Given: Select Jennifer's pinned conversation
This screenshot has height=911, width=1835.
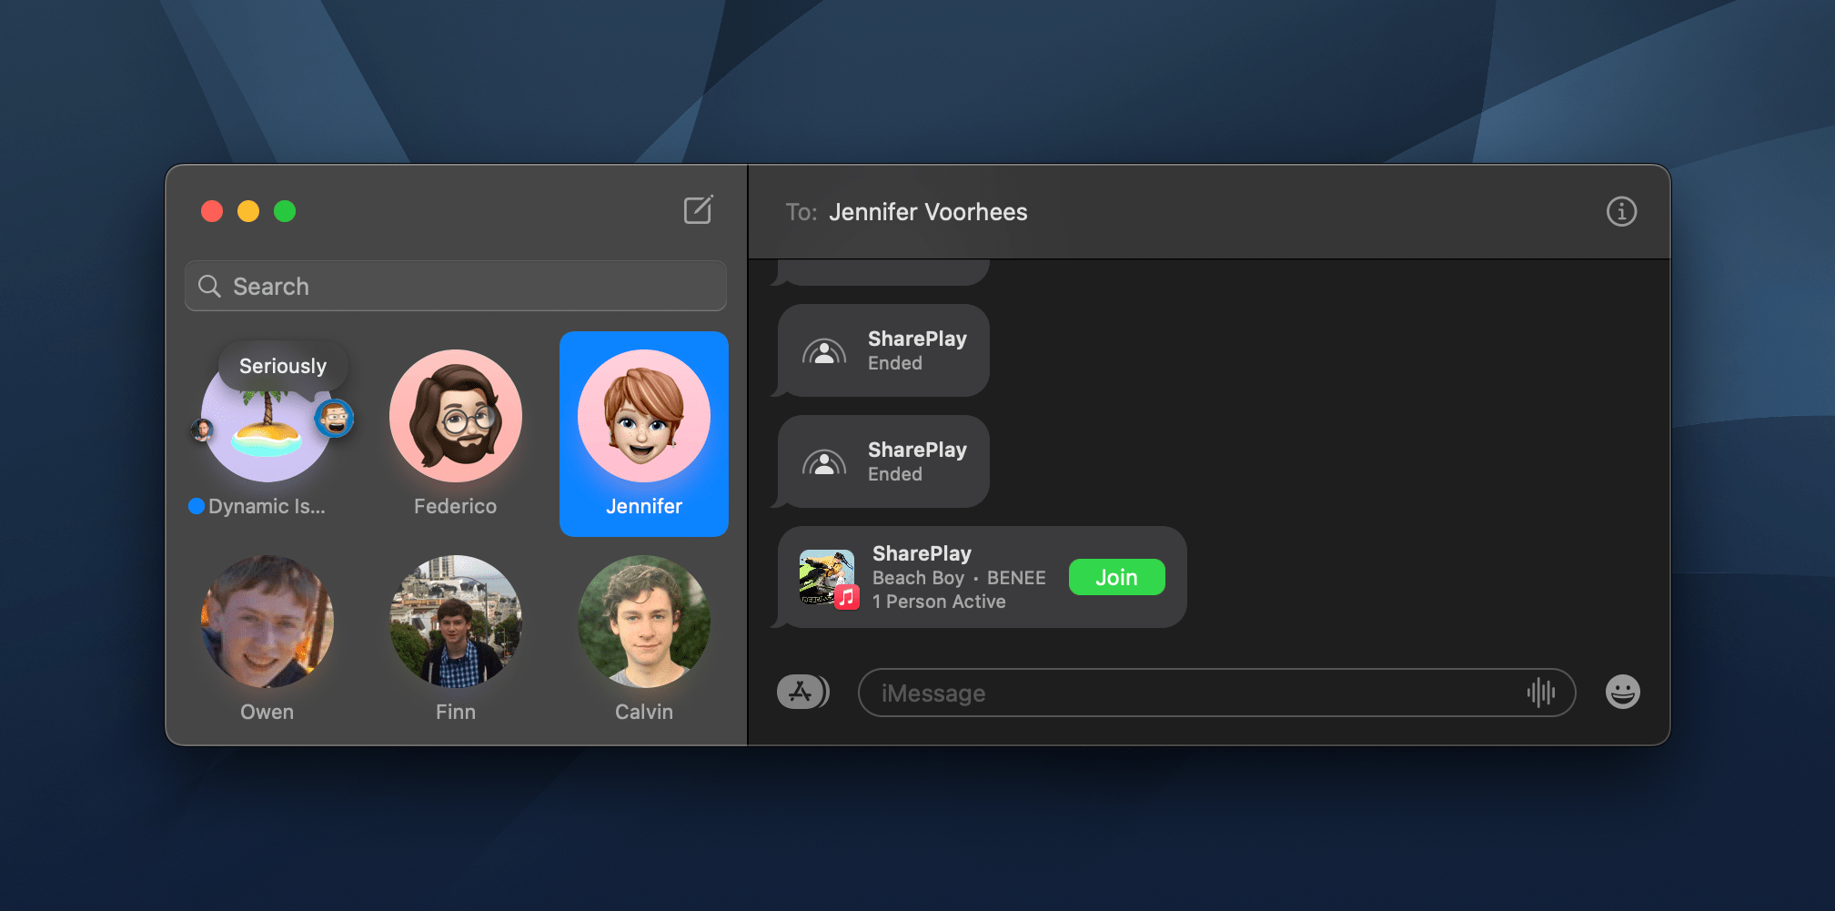Looking at the screenshot, I should pos(644,434).
